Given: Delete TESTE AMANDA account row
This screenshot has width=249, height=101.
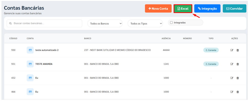Looking at the screenshot, I should coord(238,64).
